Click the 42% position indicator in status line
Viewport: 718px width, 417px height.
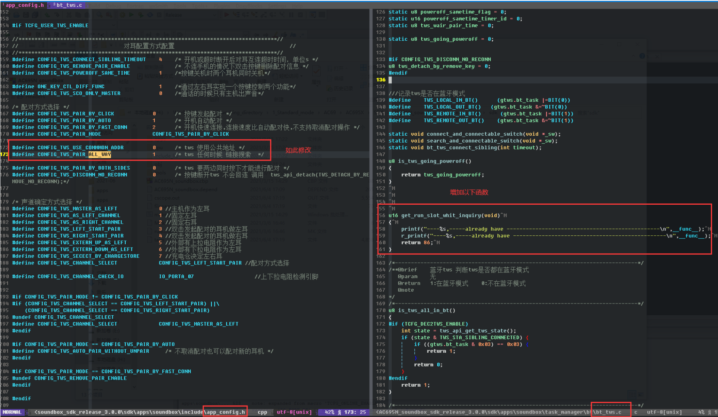pos(330,412)
